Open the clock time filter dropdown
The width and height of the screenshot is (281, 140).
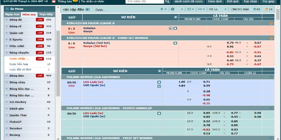177,9
